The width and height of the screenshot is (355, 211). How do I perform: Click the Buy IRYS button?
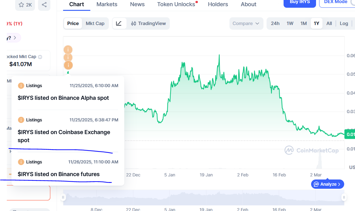(x=300, y=2)
